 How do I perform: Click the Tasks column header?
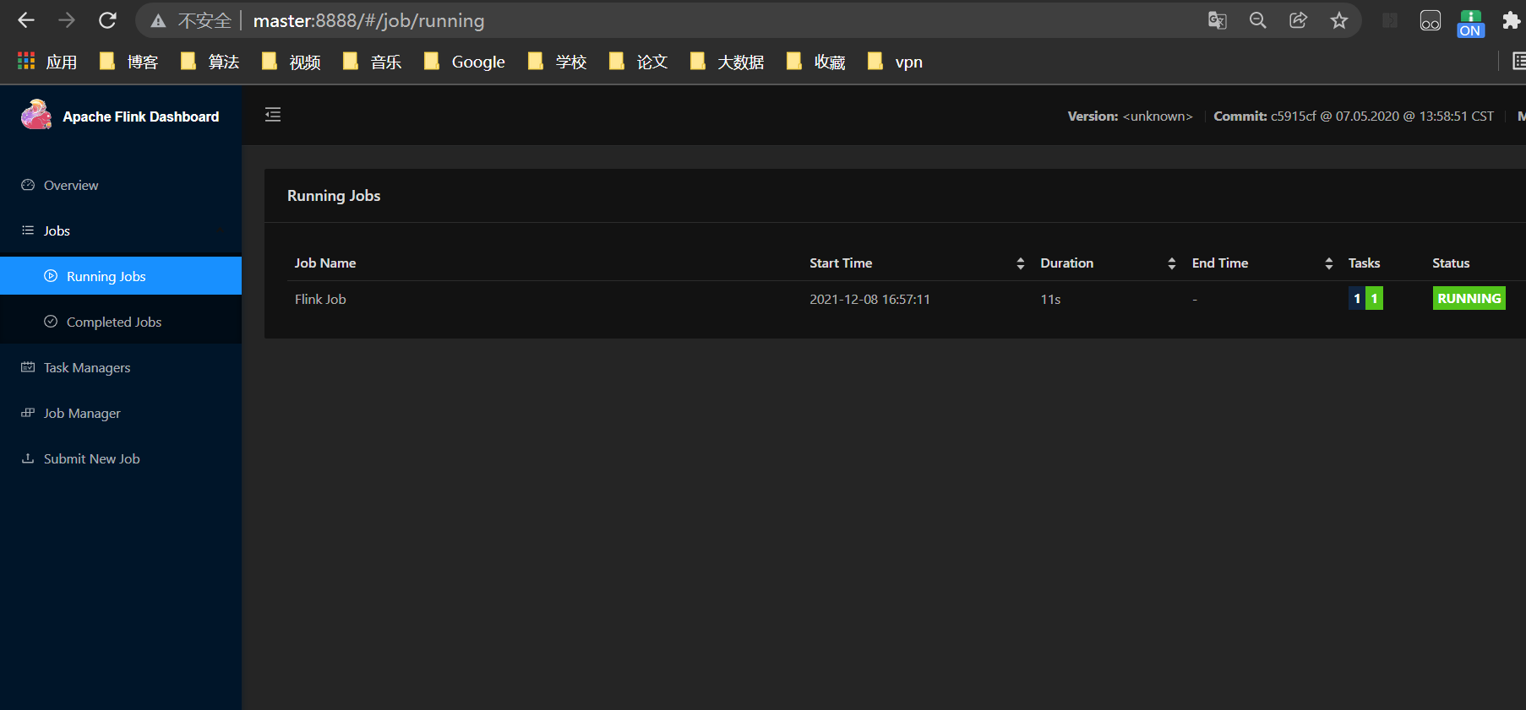tap(1364, 263)
